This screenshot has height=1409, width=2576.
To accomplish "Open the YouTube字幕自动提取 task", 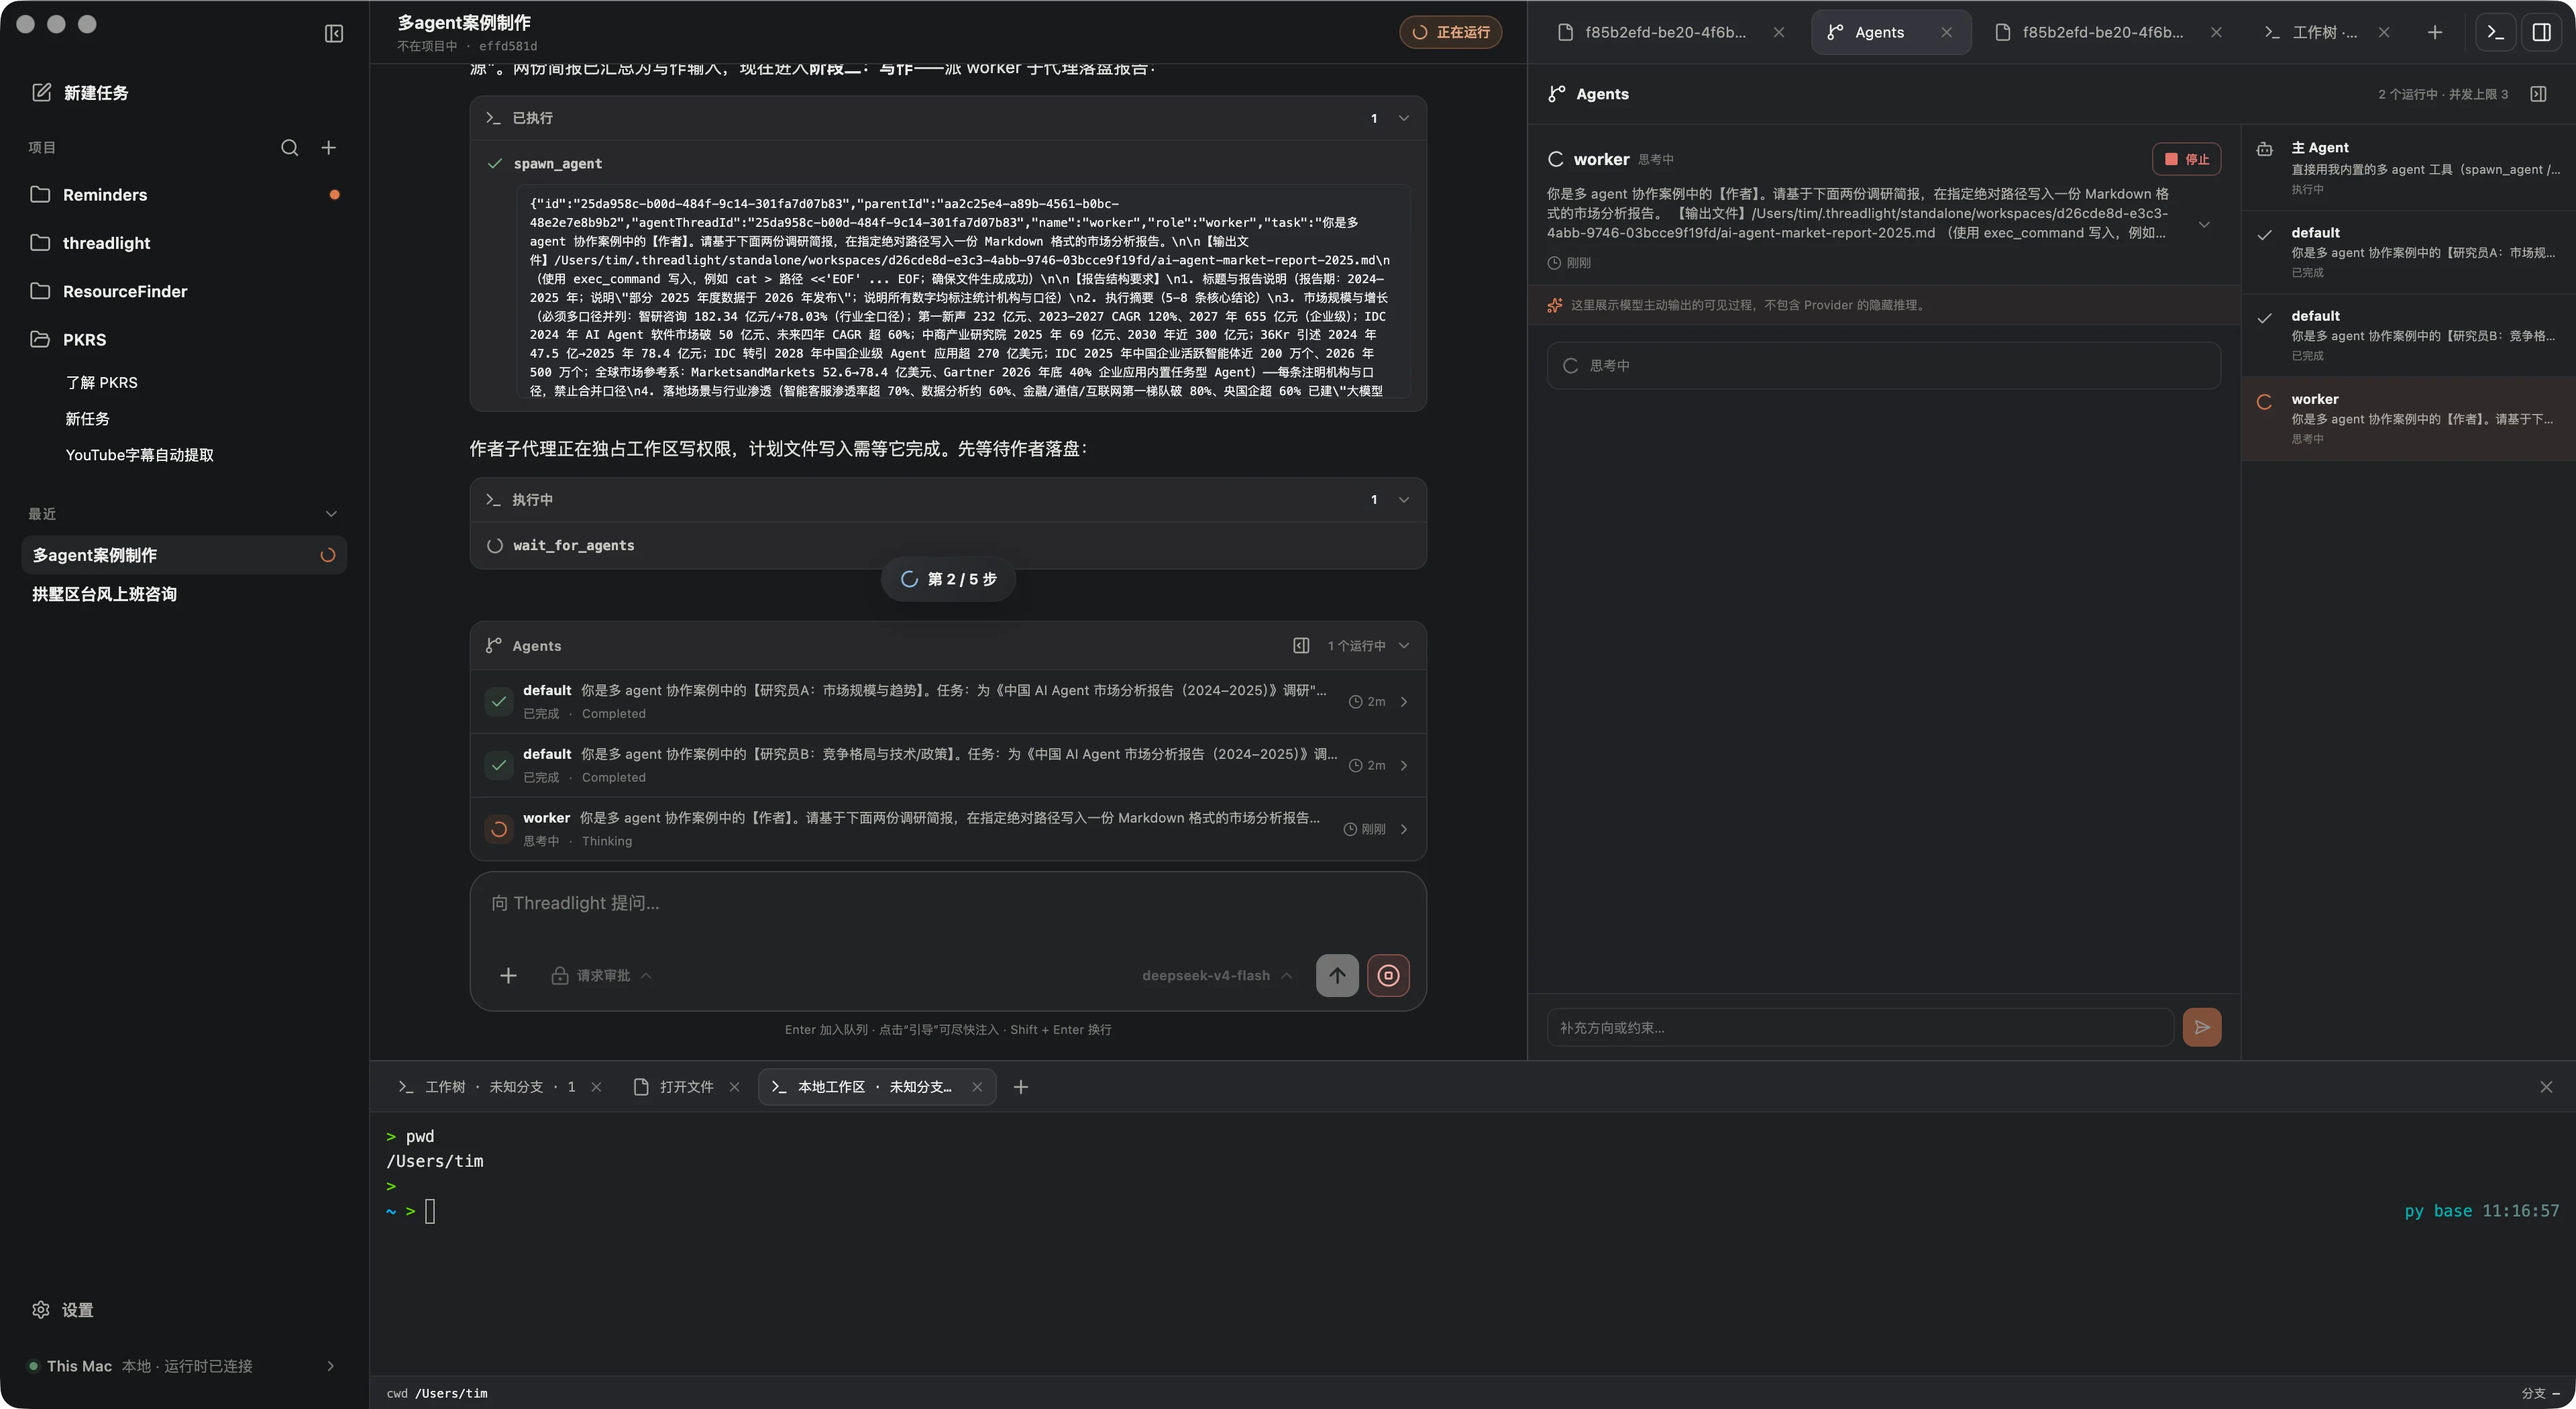I will (140, 454).
